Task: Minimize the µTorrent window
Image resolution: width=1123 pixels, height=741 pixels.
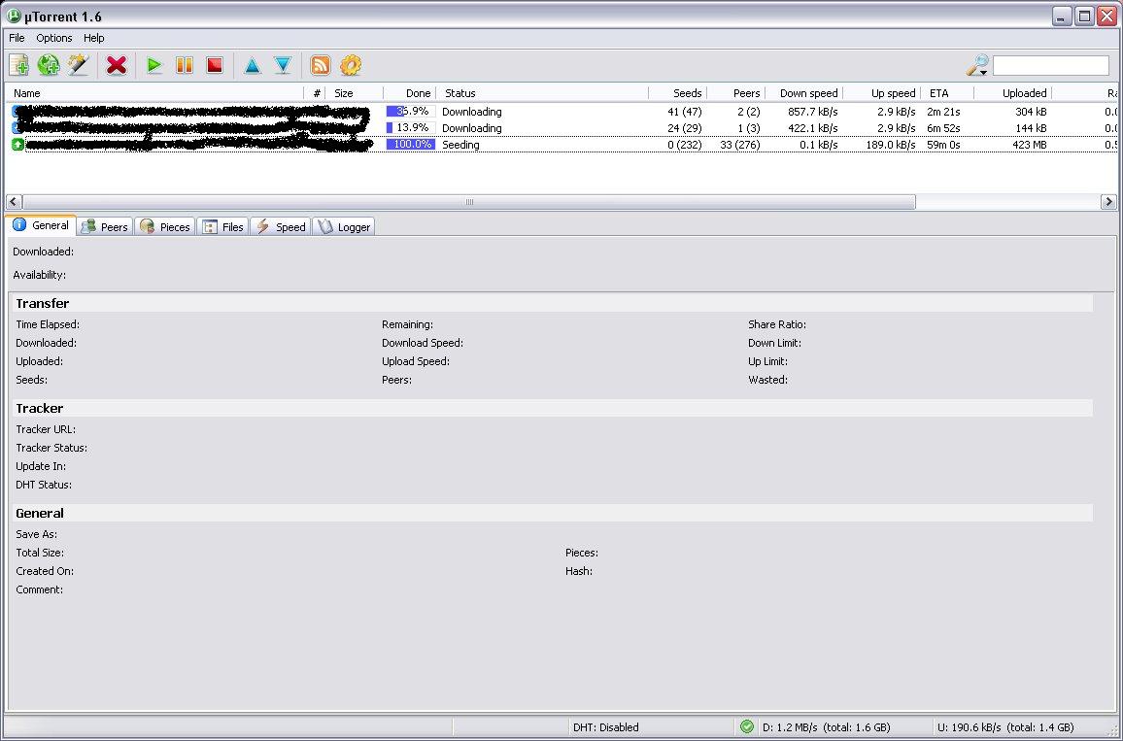Action: [x=1062, y=16]
